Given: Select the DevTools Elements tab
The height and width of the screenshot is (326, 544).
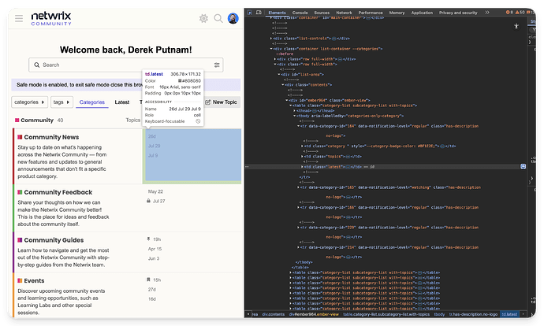Looking at the screenshot, I should (277, 13).
